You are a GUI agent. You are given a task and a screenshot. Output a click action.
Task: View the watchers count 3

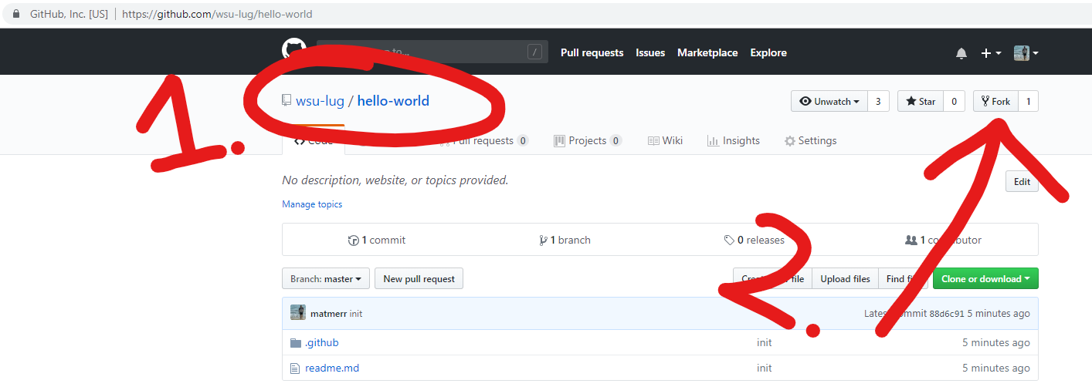pos(878,101)
